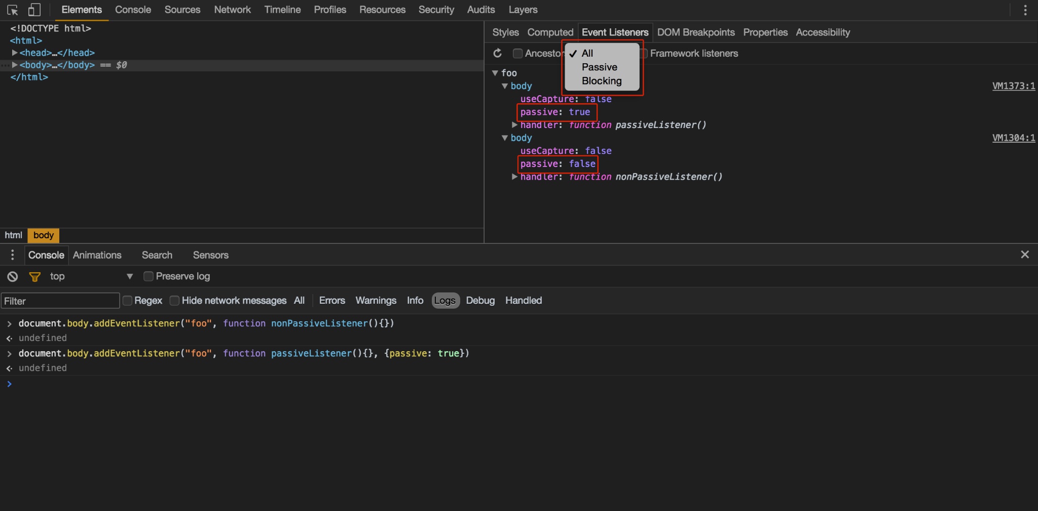Switch to the Network tab
Viewport: 1038px width, 511px height.
point(232,10)
